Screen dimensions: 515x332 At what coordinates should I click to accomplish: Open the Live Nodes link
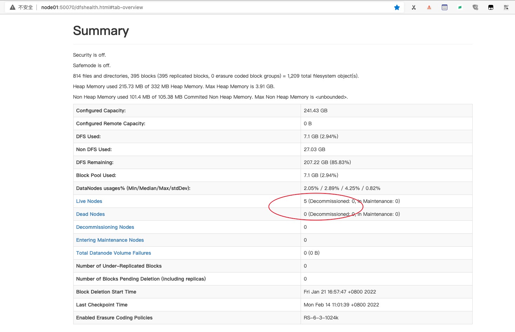click(89, 201)
